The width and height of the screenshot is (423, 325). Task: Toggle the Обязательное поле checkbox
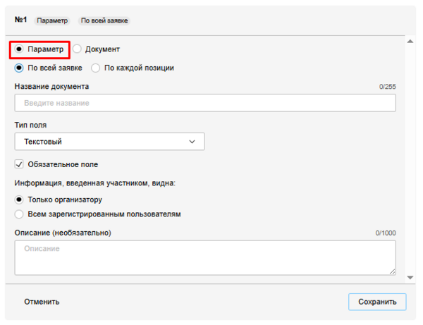pos(20,164)
